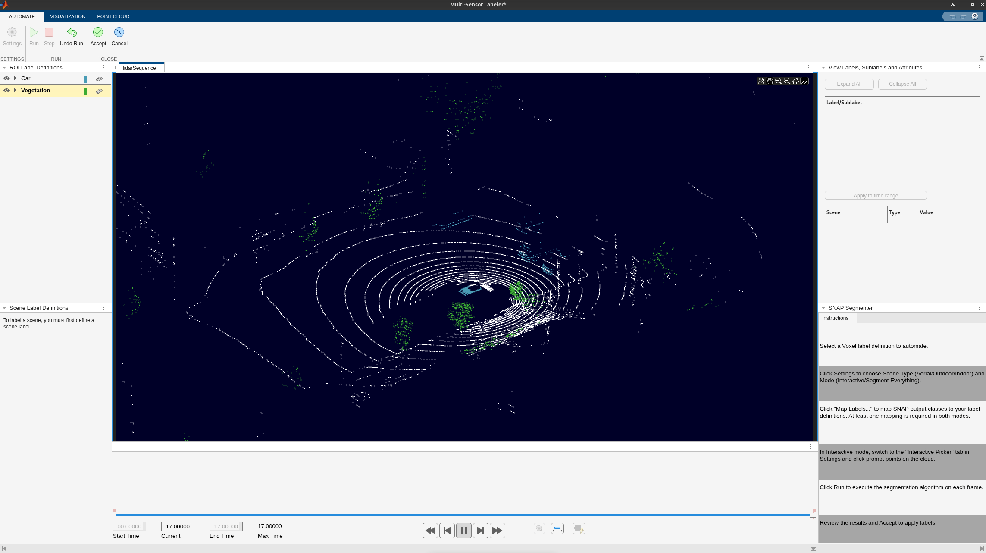Toggle visibility of the Vegetation label
The width and height of the screenshot is (986, 553).
pyautogui.click(x=6, y=91)
